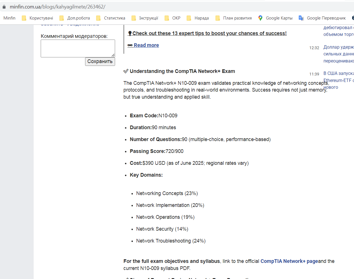Open the OKP bookmarks folder
The height and width of the screenshot is (279, 354).
[x=172, y=18]
